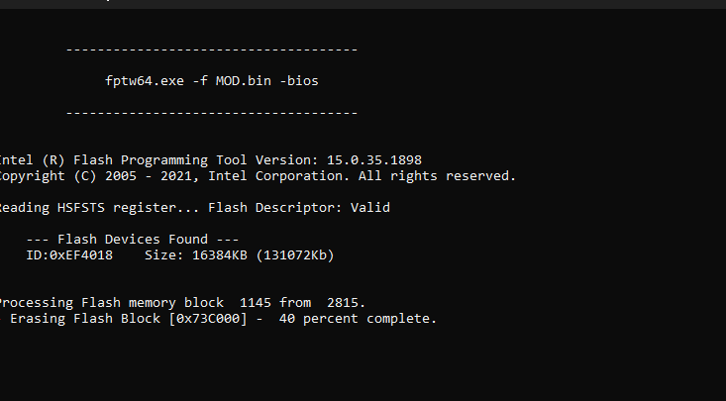
Task: Click the version number 15.0.35.1898
Action: pos(374,160)
